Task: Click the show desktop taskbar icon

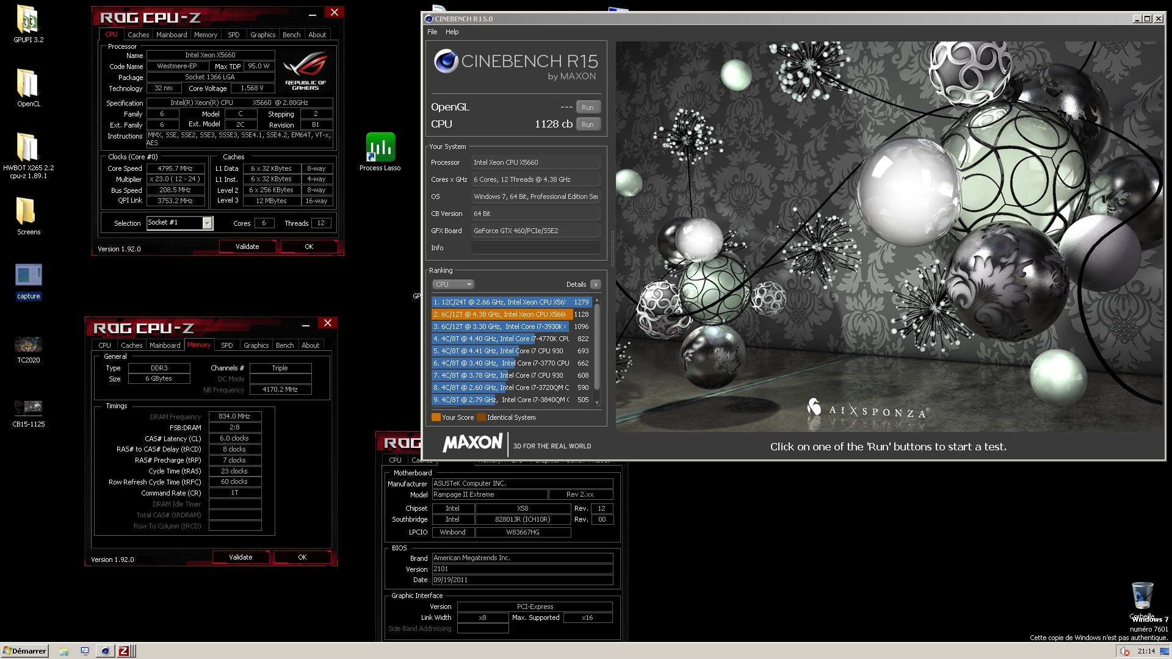Action: (85, 651)
